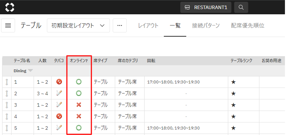Click the cigarette icon in row 2

pos(59,93)
